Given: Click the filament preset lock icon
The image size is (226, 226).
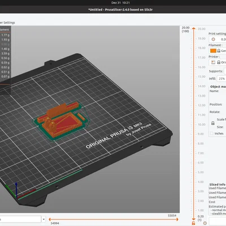Looking at the screenshot, I should point(219,51).
